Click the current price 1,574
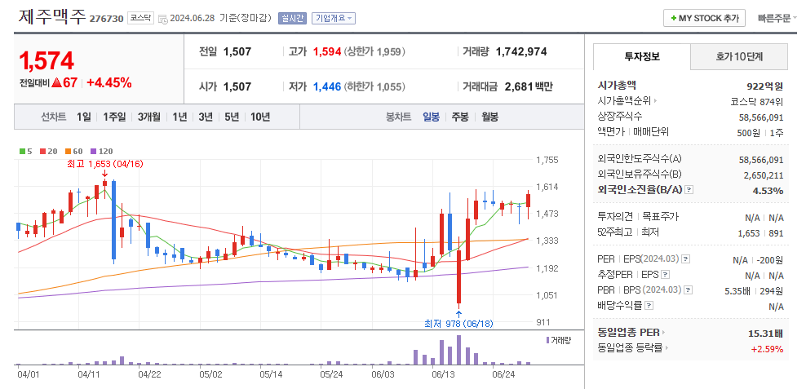Screen dimensions: 806x389 point(46,60)
